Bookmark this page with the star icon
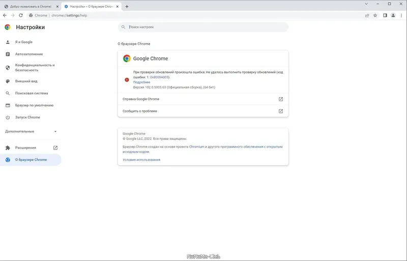The height and width of the screenshot is (261, 407). pos(375,15)
